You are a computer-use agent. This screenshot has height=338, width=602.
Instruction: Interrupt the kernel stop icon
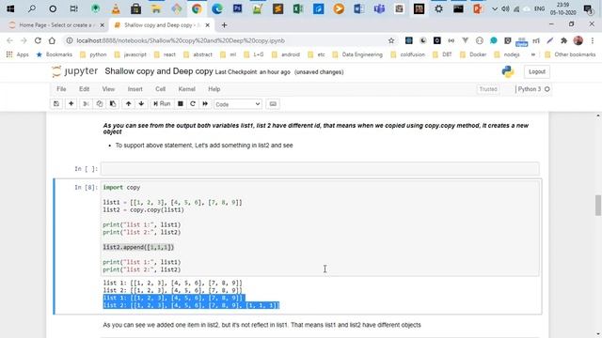point(180,104)
